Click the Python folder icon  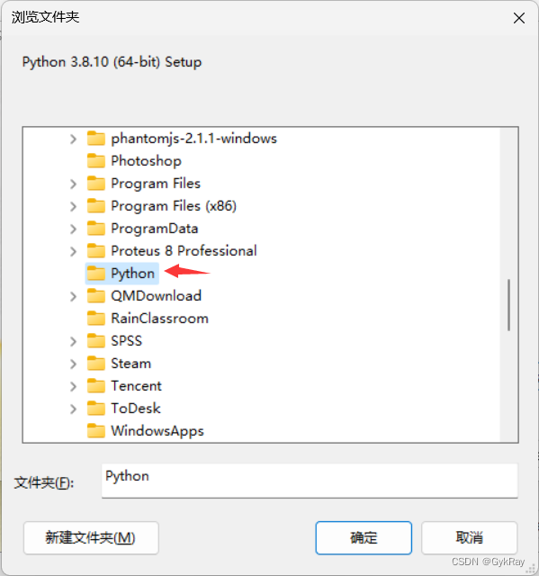pos(96,274)
